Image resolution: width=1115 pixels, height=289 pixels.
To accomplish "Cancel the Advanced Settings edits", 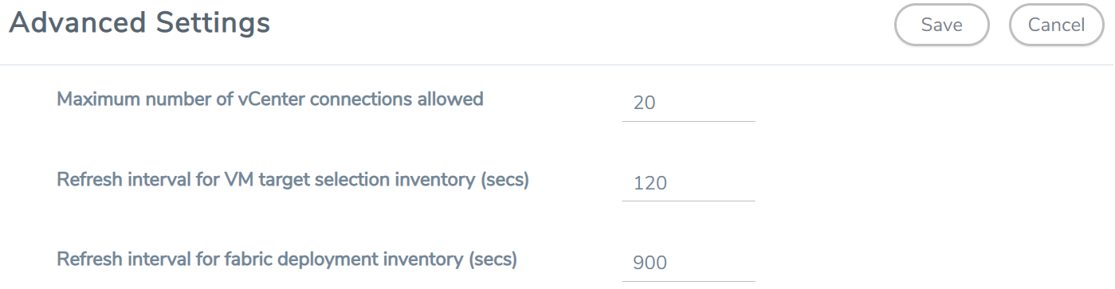I will pyautogui.click(x=1056, y=25).
